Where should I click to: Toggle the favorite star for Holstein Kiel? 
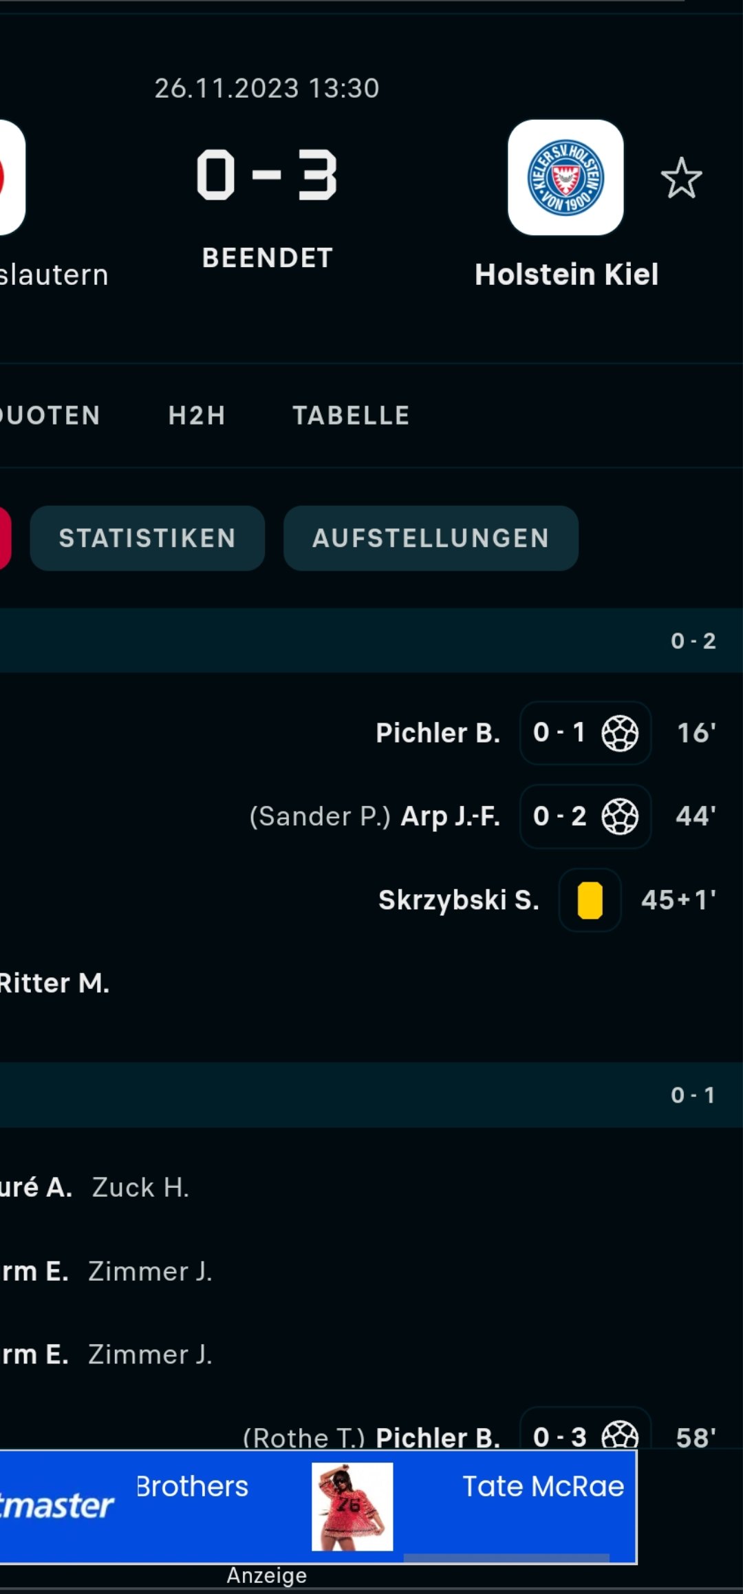tap(681, 178)
